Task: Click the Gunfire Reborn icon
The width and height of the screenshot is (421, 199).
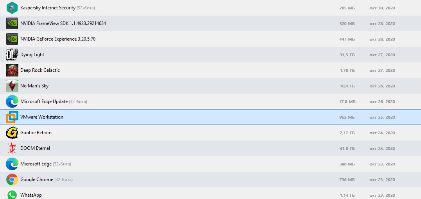Action: point(12,133)
